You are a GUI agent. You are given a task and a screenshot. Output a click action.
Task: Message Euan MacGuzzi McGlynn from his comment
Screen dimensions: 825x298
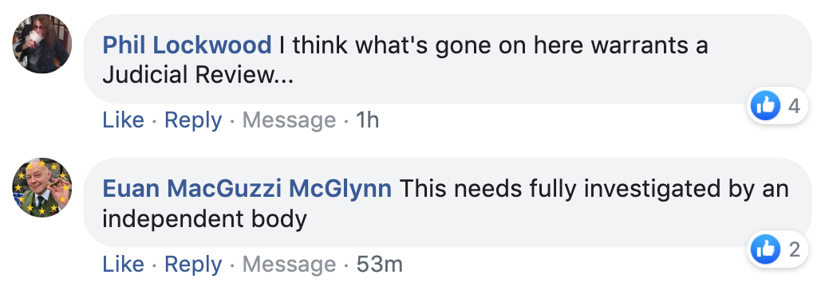pos(289,265)
